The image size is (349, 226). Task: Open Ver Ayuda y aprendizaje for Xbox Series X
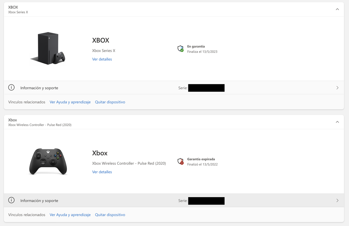coord(70,102)
